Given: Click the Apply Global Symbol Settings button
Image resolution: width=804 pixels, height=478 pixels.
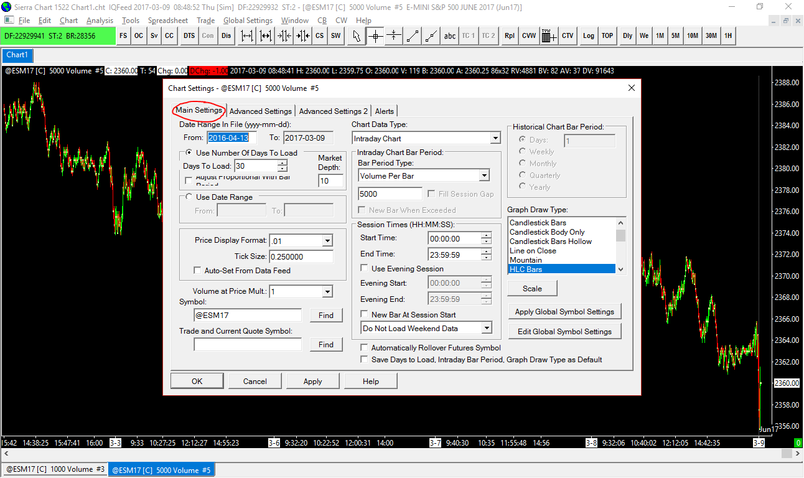Looking at the screenshot, I should 564,312.
